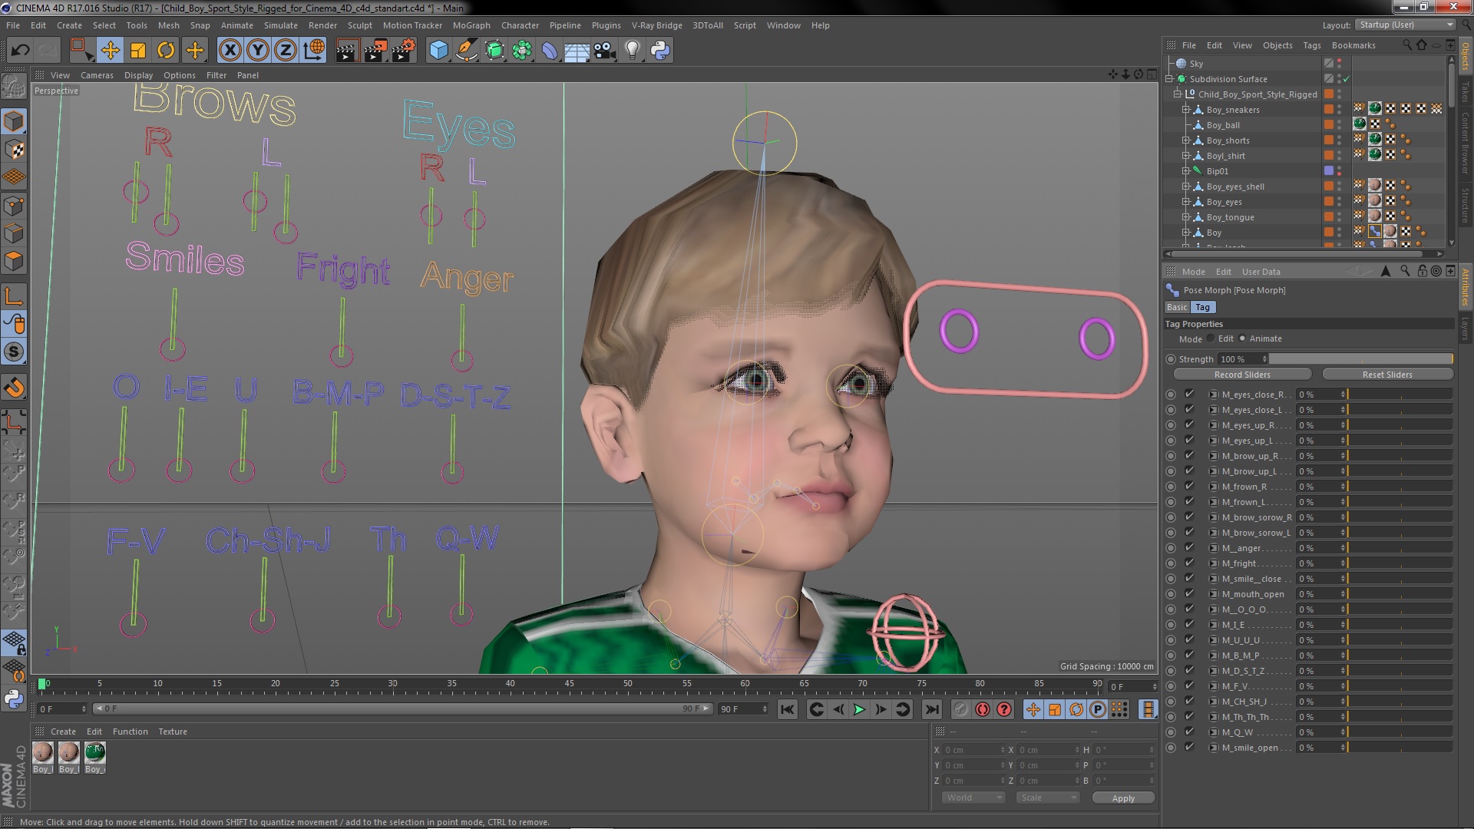Toggle Subdivision Surface enable checkmark
1474x829 pixels.
1346,79
